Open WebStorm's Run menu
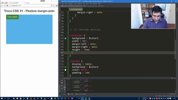The image size is (178, 100). click(84, 4)
